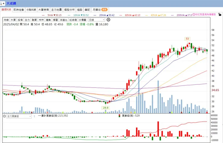223x143 pixels.
Task: Click the 53 high price marker
Action: [187, 39]
